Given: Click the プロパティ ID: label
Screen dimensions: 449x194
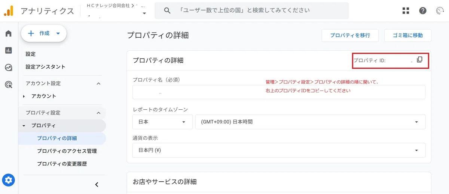Looking at the screenshot, I should click(x=369, y=60).
